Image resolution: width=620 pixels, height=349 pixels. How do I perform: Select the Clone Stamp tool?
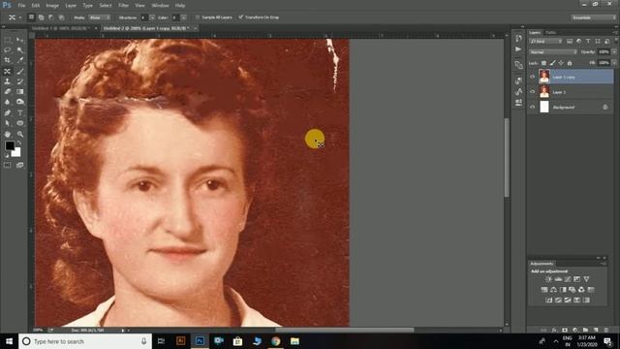(x=8, y=81)
